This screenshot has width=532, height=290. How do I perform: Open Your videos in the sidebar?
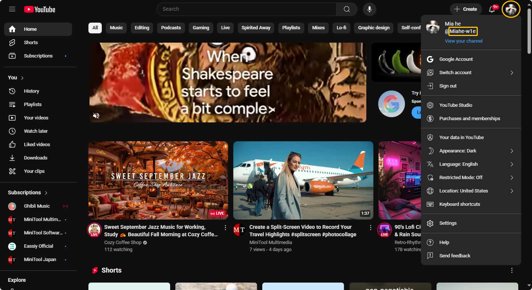(x=38, y=118)
